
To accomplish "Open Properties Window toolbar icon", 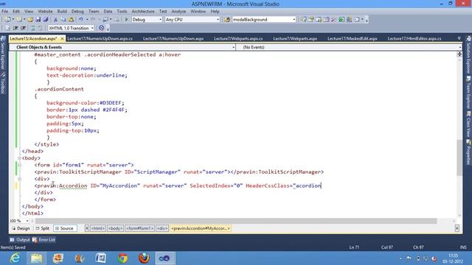I will pyautogui.click(x=311, y=20).
